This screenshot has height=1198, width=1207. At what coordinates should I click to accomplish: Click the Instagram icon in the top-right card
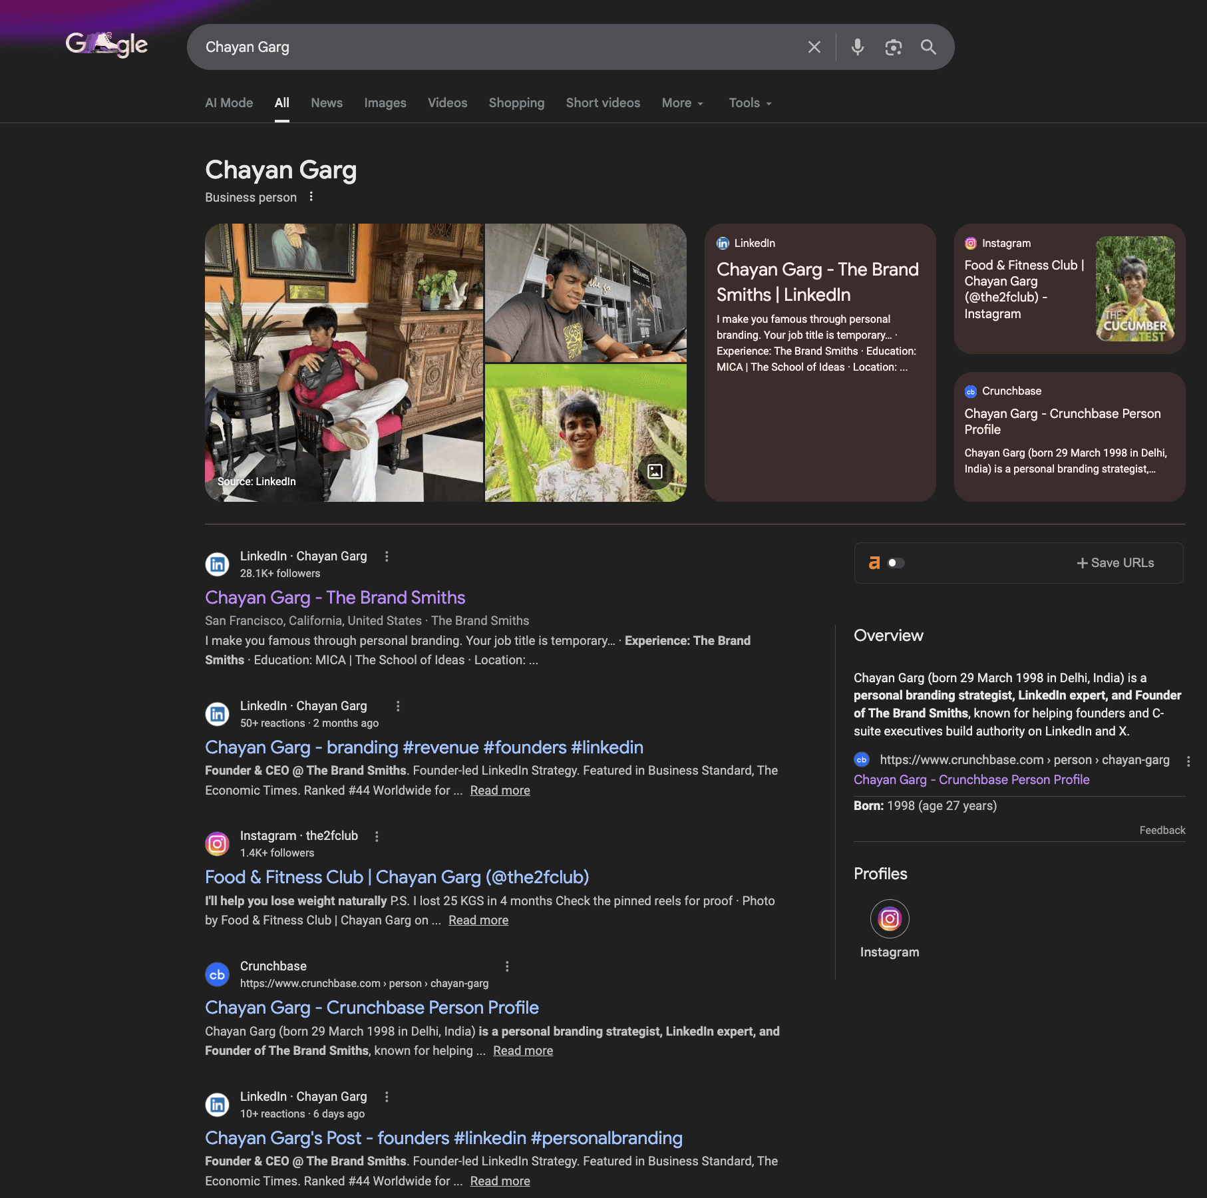[971, 244]
